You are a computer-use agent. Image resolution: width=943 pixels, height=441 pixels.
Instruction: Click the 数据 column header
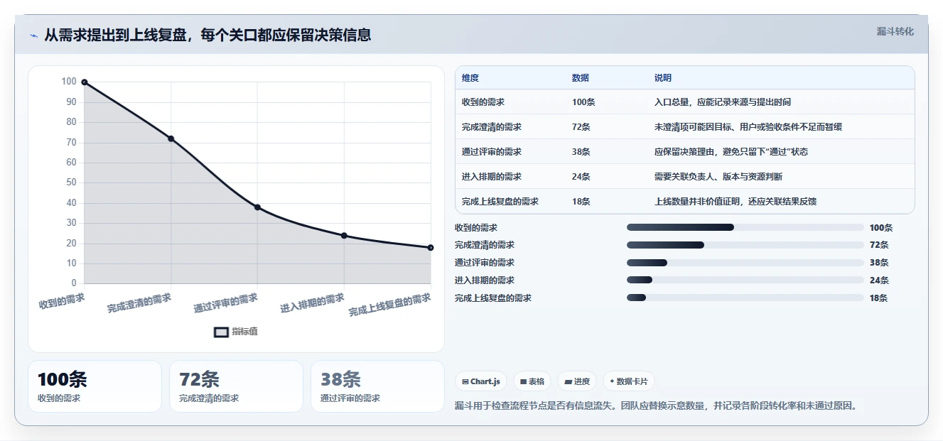(x=580, y=78)
